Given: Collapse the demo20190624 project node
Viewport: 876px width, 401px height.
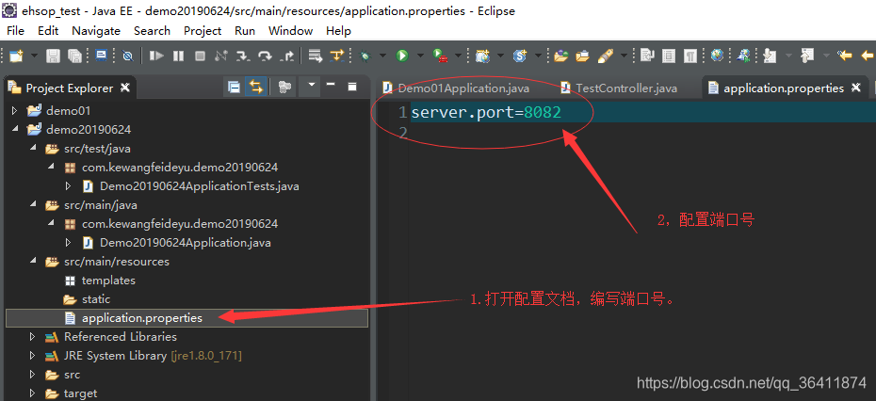Looking at the screenshot, I should click(15, 130).
